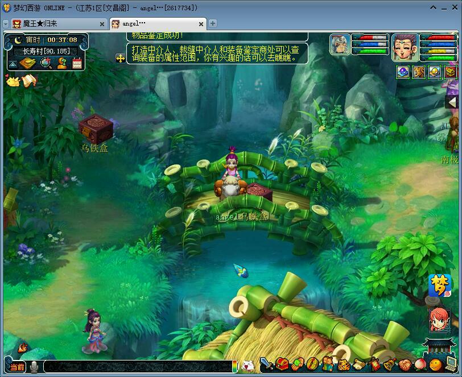Open the sword attack icon in bottom toolbar
This screenshot has width=462, height=377.
coord(266,364)
